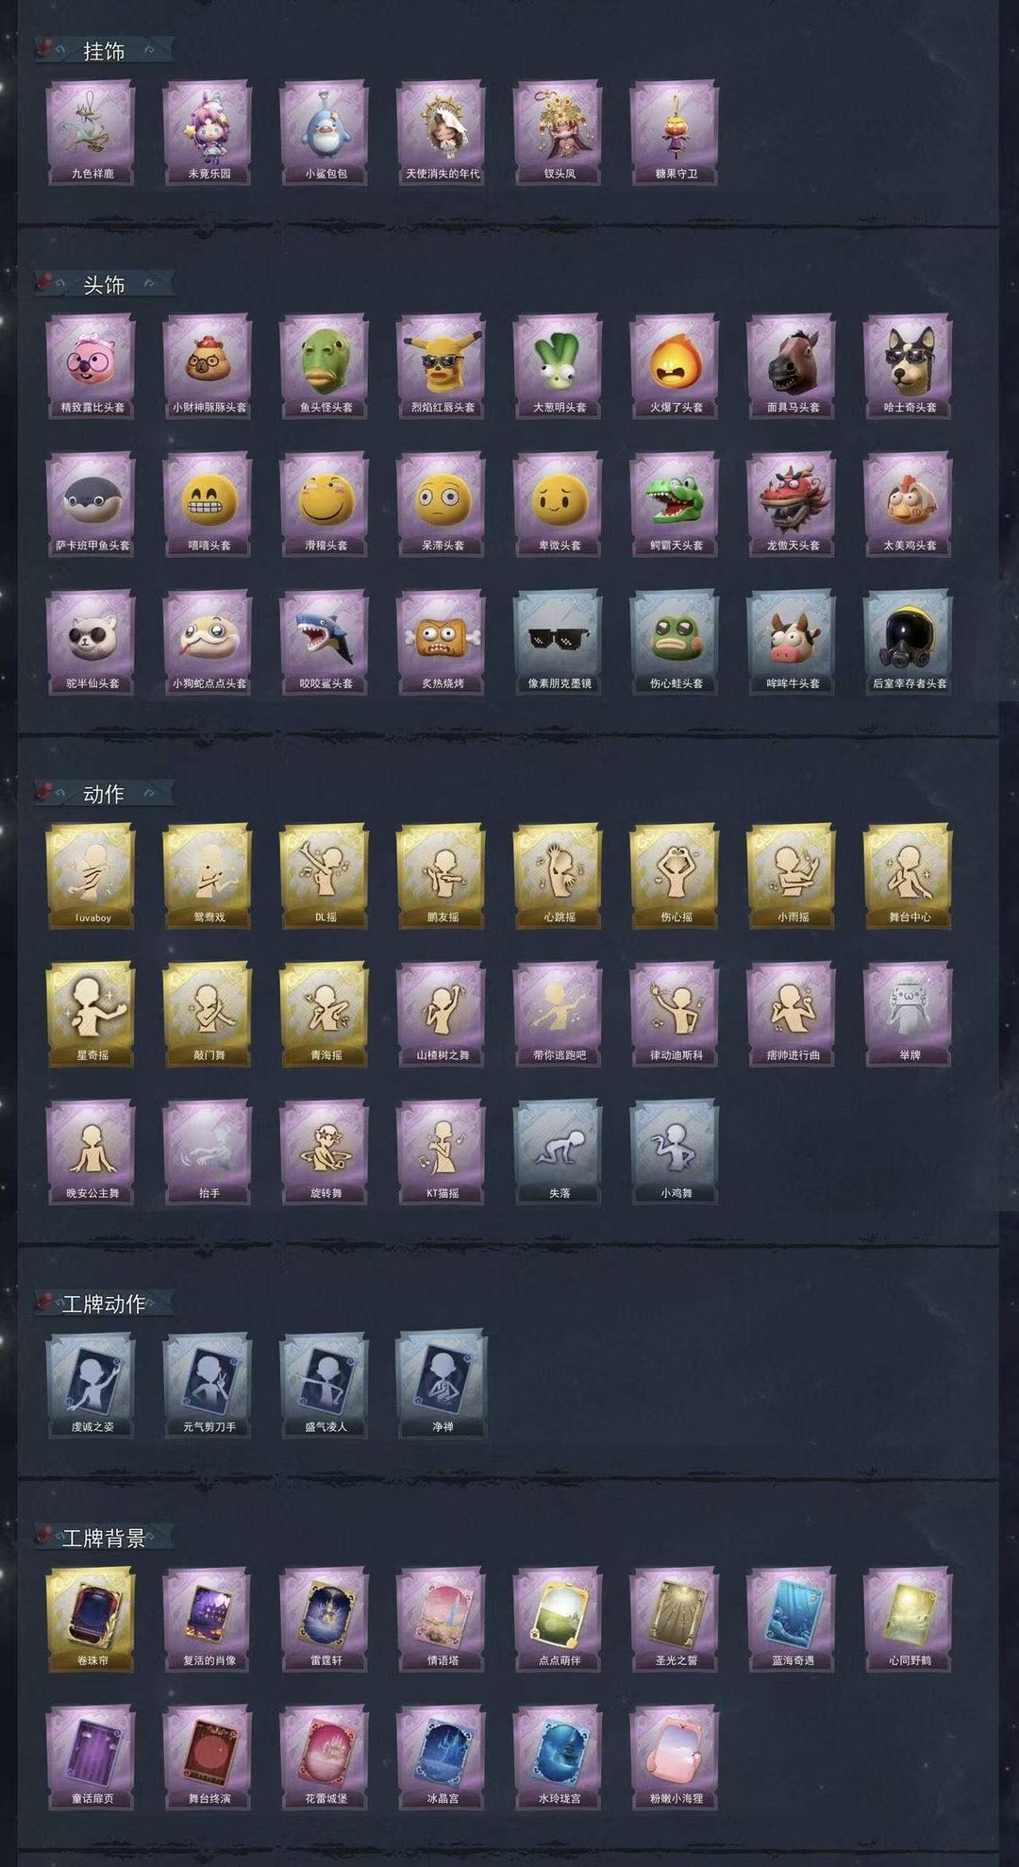Select the 鳄霸天头套 crocodile headgear
Image resolution: width=1019 pixels, height=1867 pixels.
coord(675,504)
